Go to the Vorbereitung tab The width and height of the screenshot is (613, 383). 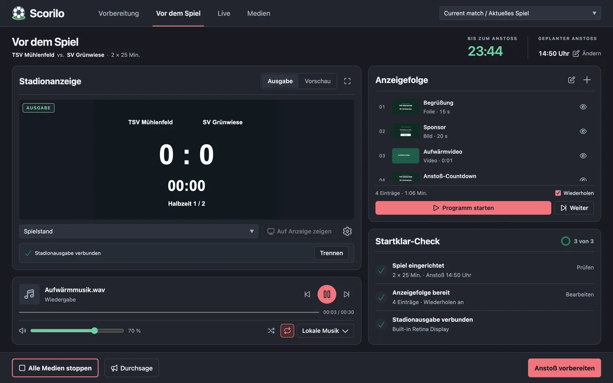pyautogui.click(x=119, y=13)
